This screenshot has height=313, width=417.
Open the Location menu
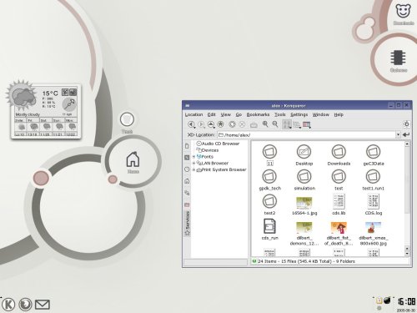click(193, 114)
